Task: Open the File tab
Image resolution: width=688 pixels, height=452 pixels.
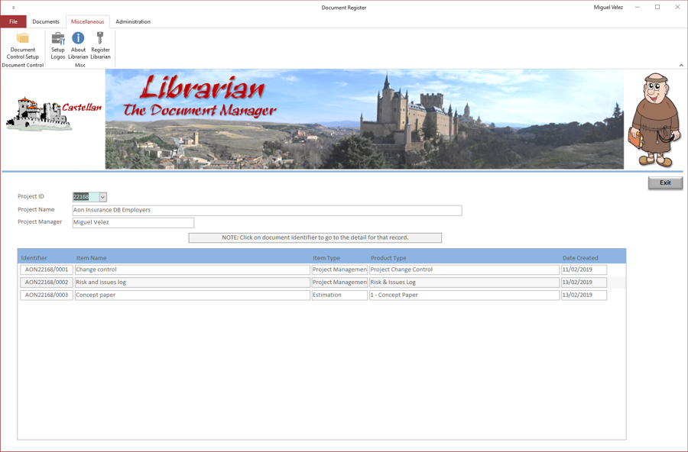Action: coord(13,21)
